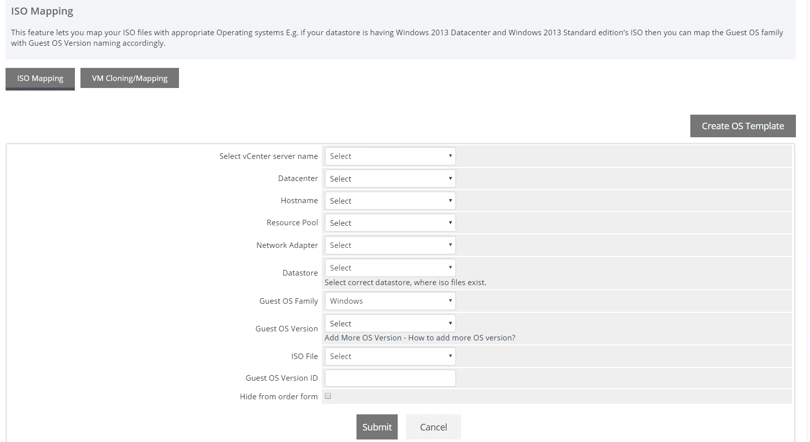This screenshot has height=442, width=810.
Task: Open the ISO File dropdown
Action: coord(390,356)
